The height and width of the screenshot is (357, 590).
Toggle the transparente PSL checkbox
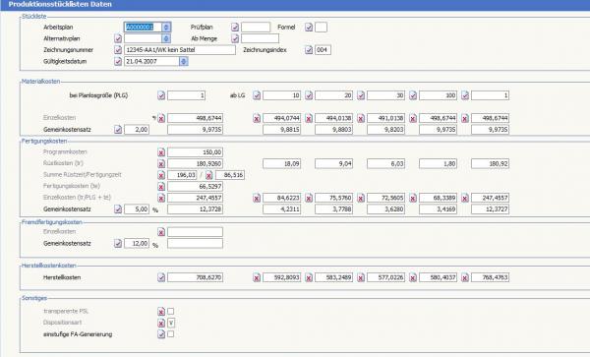pos(170,311)
